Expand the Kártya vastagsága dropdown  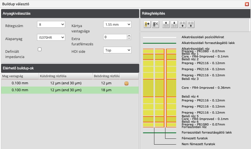[x=117, y=25]
